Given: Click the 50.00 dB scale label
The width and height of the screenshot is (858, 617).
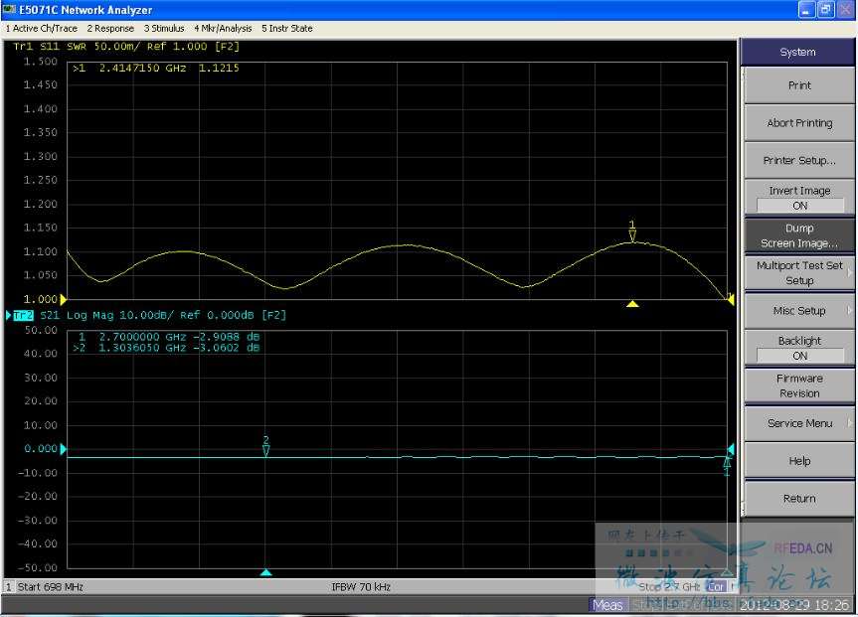Looking at the screenshot, I should click(41, 330).
